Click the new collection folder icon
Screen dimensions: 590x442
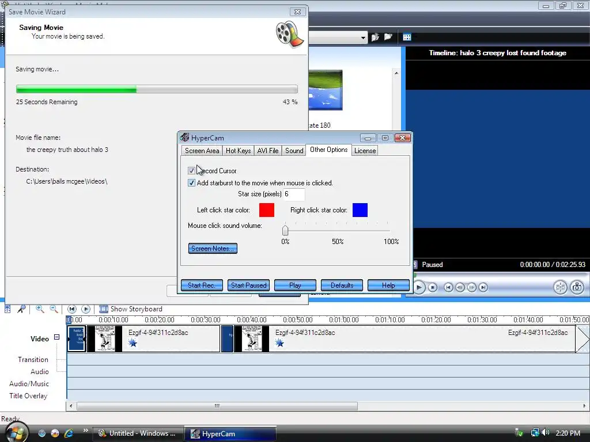pyautogui.click(x=388, y=37)
